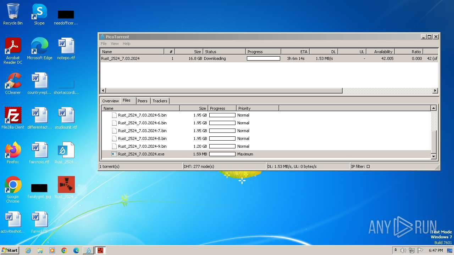The height and width of the screenshot is (255, 454).
Task: Sort torrents by Availability column header
Action: tap(380, 52)
